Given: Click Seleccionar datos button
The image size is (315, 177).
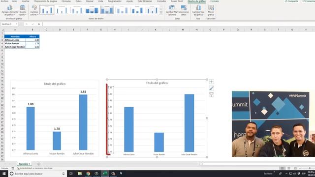Looking at the screenshot, I should [184, 10].
